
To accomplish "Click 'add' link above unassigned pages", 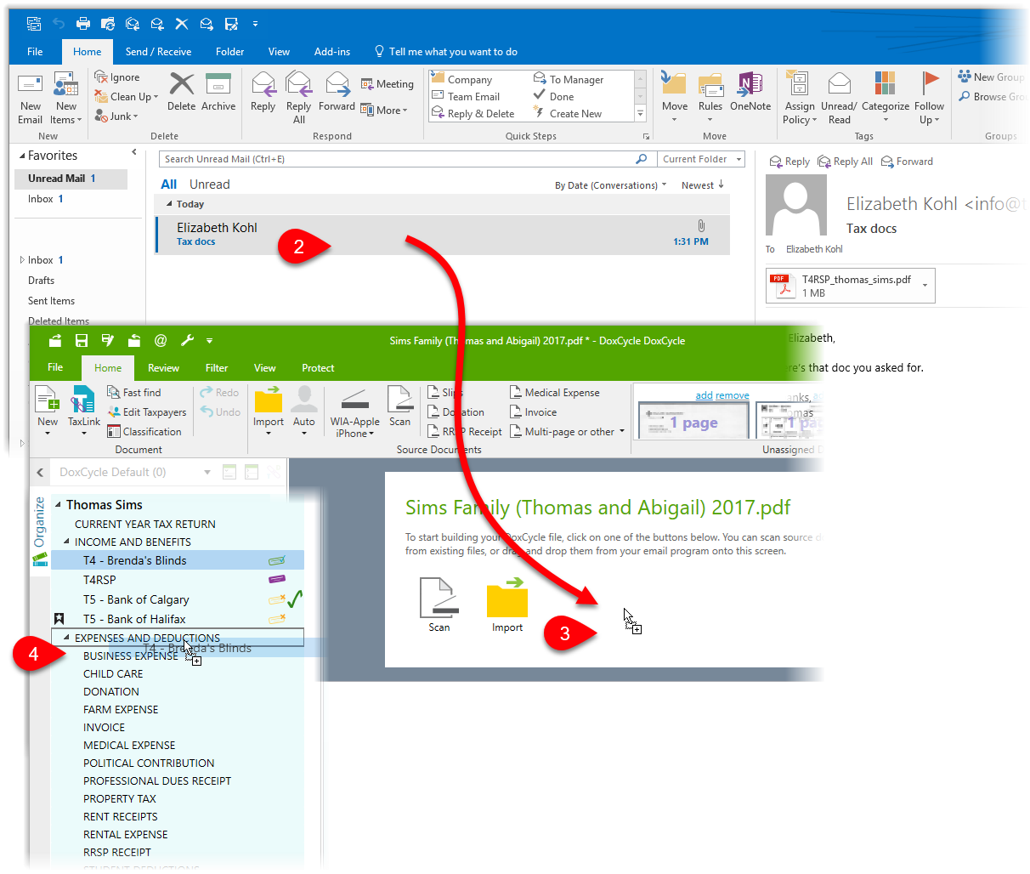I will (x=705, y=395).
